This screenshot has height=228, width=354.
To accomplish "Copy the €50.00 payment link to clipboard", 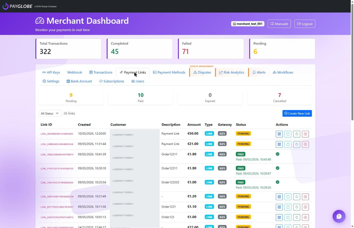I will point(288,134).
